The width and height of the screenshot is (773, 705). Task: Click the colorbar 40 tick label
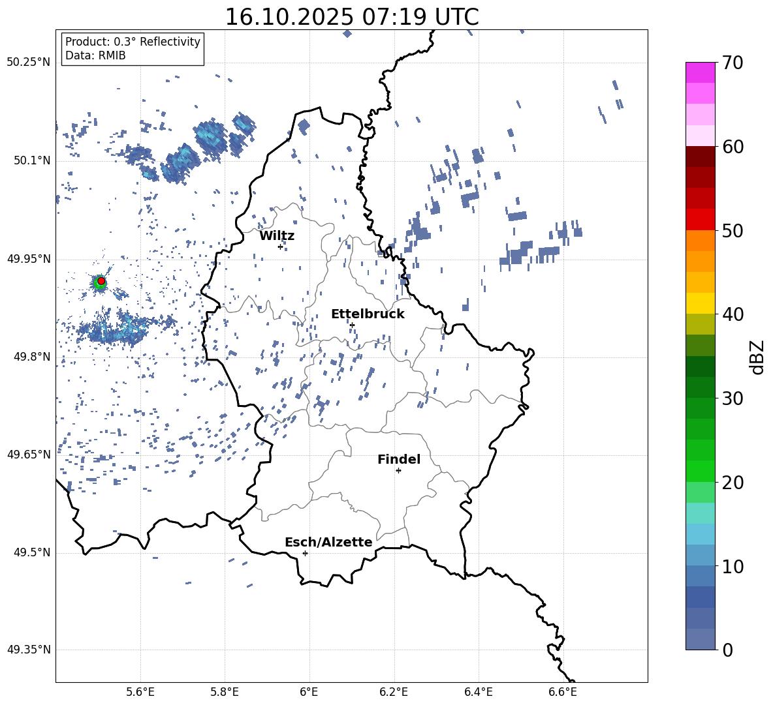(733, 314)
